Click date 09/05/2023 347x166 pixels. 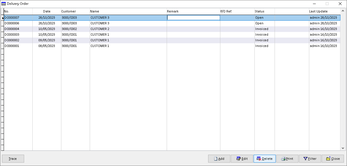point(47,40)
